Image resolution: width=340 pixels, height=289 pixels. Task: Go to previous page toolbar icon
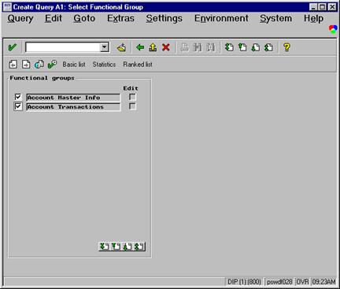(242, 47)
